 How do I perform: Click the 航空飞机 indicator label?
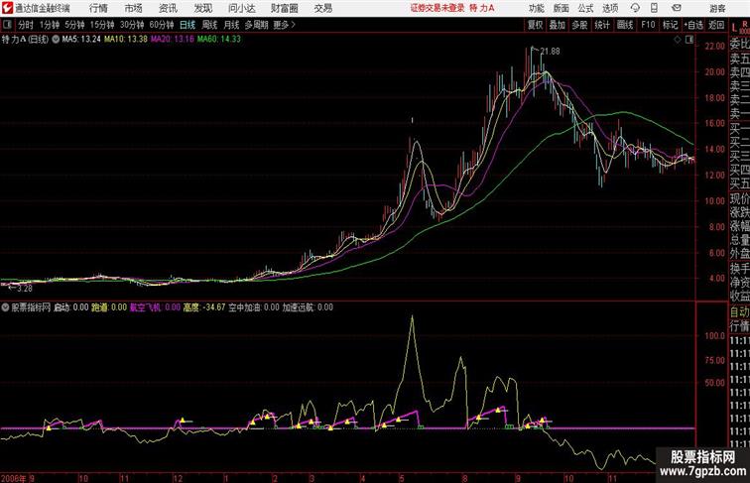click(146, 307)
